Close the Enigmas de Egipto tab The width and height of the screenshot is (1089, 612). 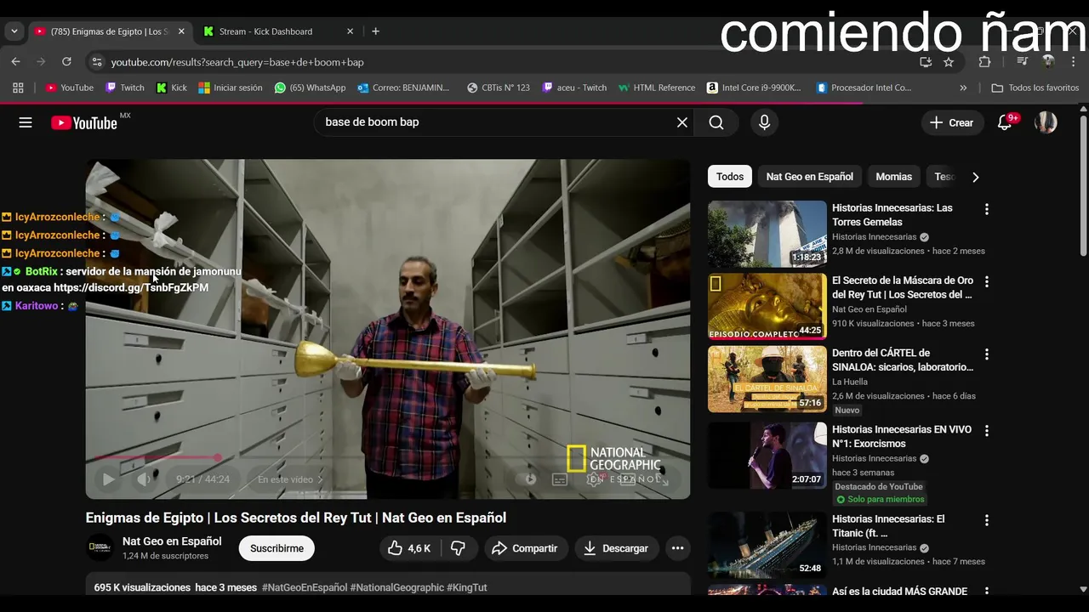pos(180,31)
